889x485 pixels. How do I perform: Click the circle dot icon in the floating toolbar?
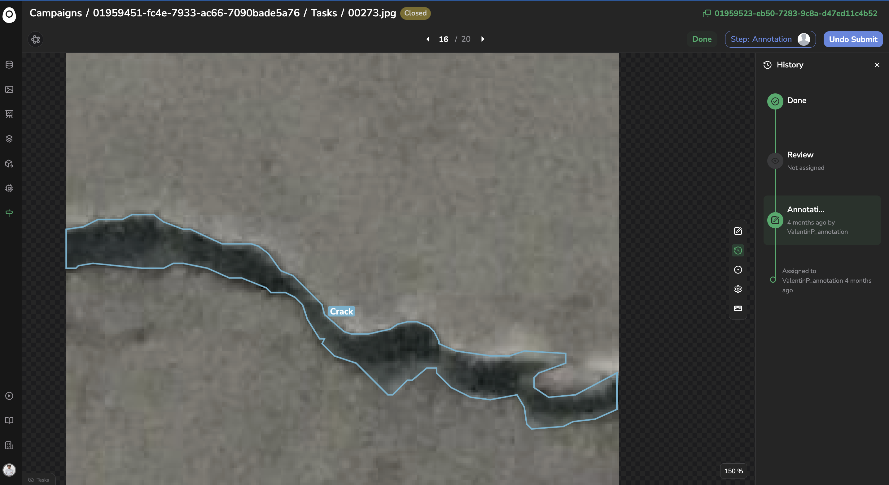click(738, 269)
